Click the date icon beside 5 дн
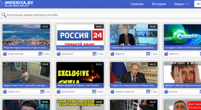201x110 pixels. click(42, 92)
